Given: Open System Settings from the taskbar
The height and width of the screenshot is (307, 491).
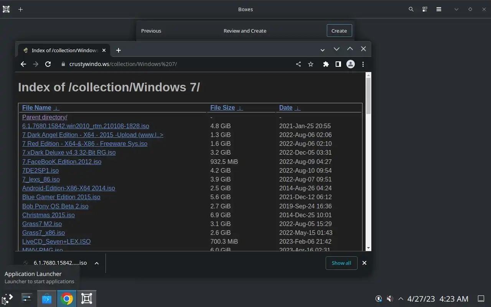Looking at the screenshot, I should (27, 298).
